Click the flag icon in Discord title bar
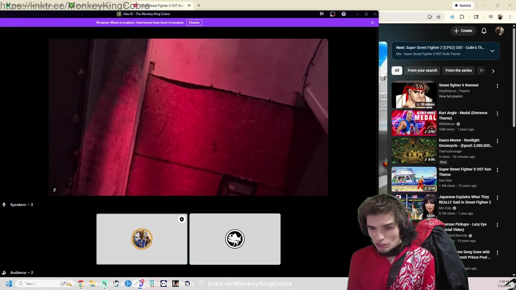This screenshot has height=290, width=516. (x=322, y=14)
